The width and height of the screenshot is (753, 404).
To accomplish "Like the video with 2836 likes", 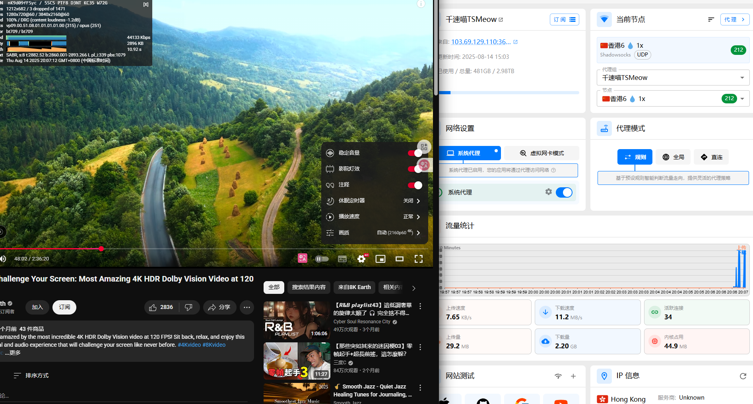I will point(161,307).
